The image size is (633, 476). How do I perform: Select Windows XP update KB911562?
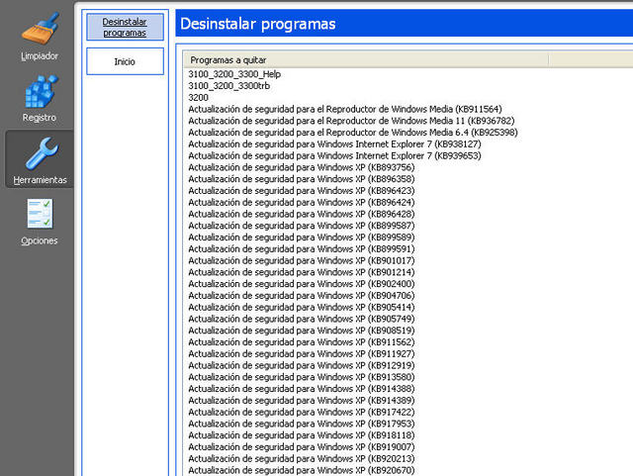pos(302,341)
